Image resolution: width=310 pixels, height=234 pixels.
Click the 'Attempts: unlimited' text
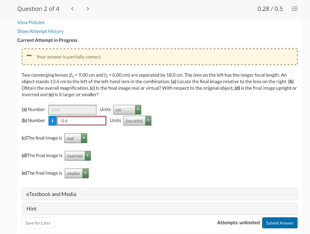pyautogui.click(x=238, y=223)
